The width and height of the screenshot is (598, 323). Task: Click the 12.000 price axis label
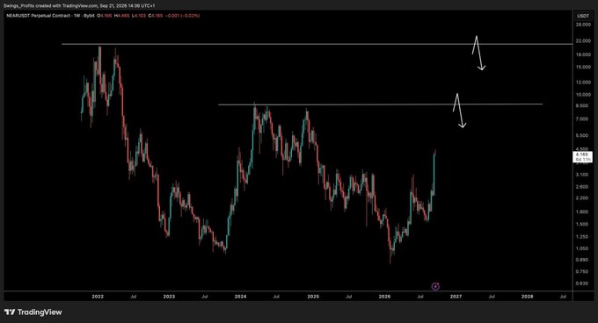(x=584, y=83)
